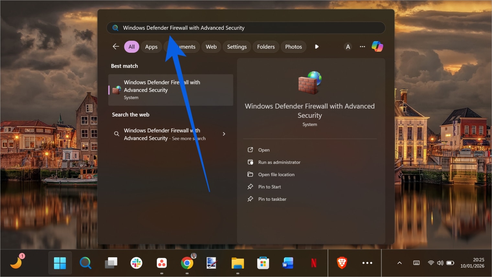
Task: Click the small firewall icon in best match
Action: pyautogui.click(x=117, y=90)
